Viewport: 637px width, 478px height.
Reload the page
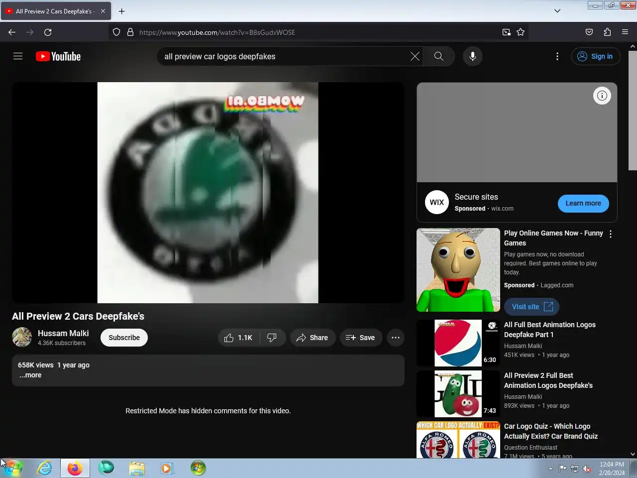(48, 32)
